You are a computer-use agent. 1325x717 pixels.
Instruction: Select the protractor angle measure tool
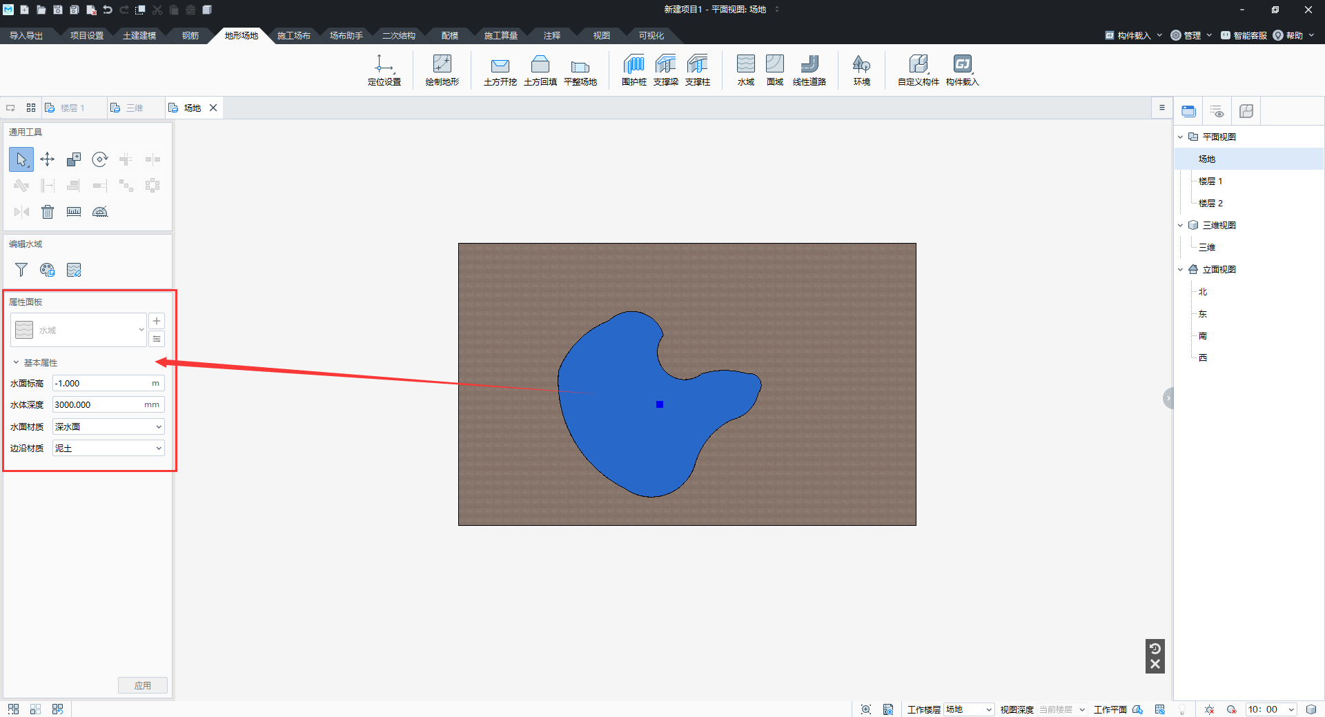pyautogui.click(x=100, y=212)
